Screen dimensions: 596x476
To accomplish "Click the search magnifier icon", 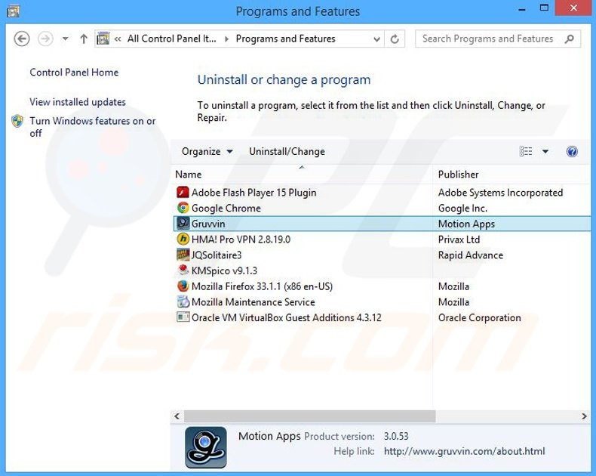I will coord(570,39).
